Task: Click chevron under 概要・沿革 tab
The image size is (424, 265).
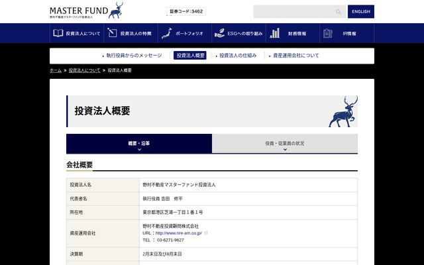Action: [139, 150]
